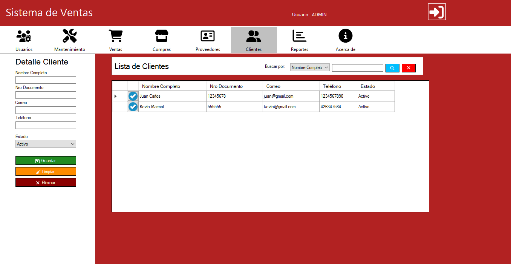Select Juan Carlos row check button
Viewport: 511px width, 264px height.
click(x=133, y=96)
